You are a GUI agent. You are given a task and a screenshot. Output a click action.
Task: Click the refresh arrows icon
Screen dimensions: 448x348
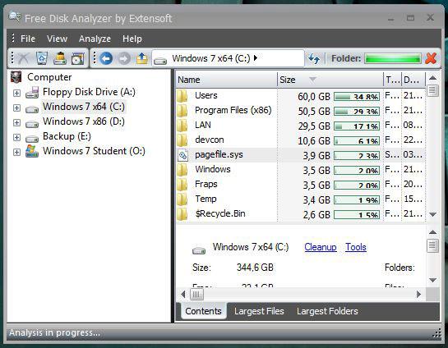[314, 58]
